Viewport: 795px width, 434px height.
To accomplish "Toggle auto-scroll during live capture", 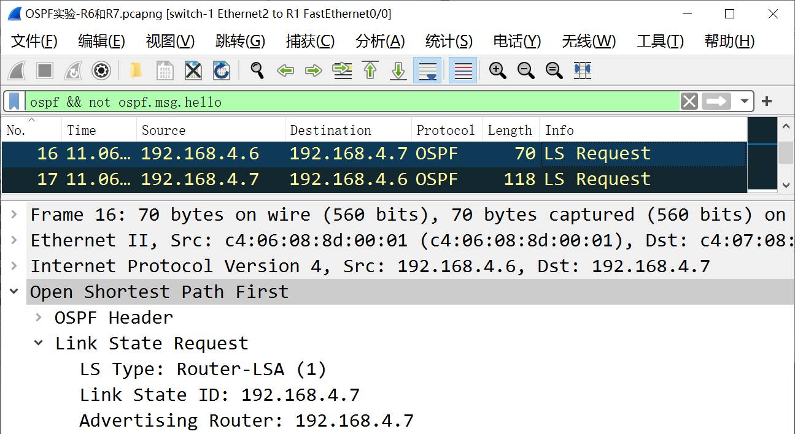I will (x=427, y=70).
